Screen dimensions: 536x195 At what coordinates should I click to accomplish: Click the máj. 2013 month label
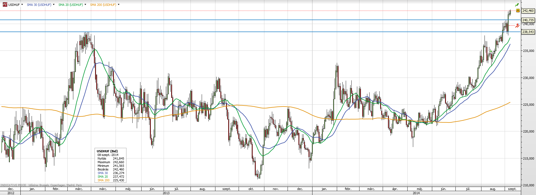coord(128,189)
